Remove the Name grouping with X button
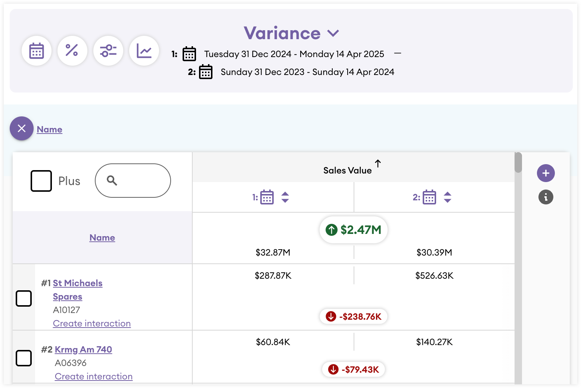Image resolution: width=581 pixels, height=388 pixels. (x=22, y=129)
